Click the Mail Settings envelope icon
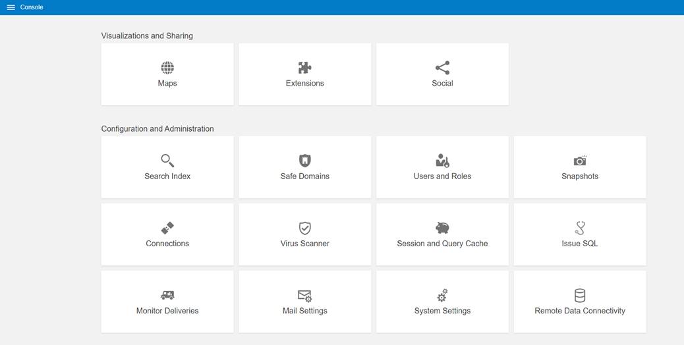684x345 pixels. pos(305,296)
